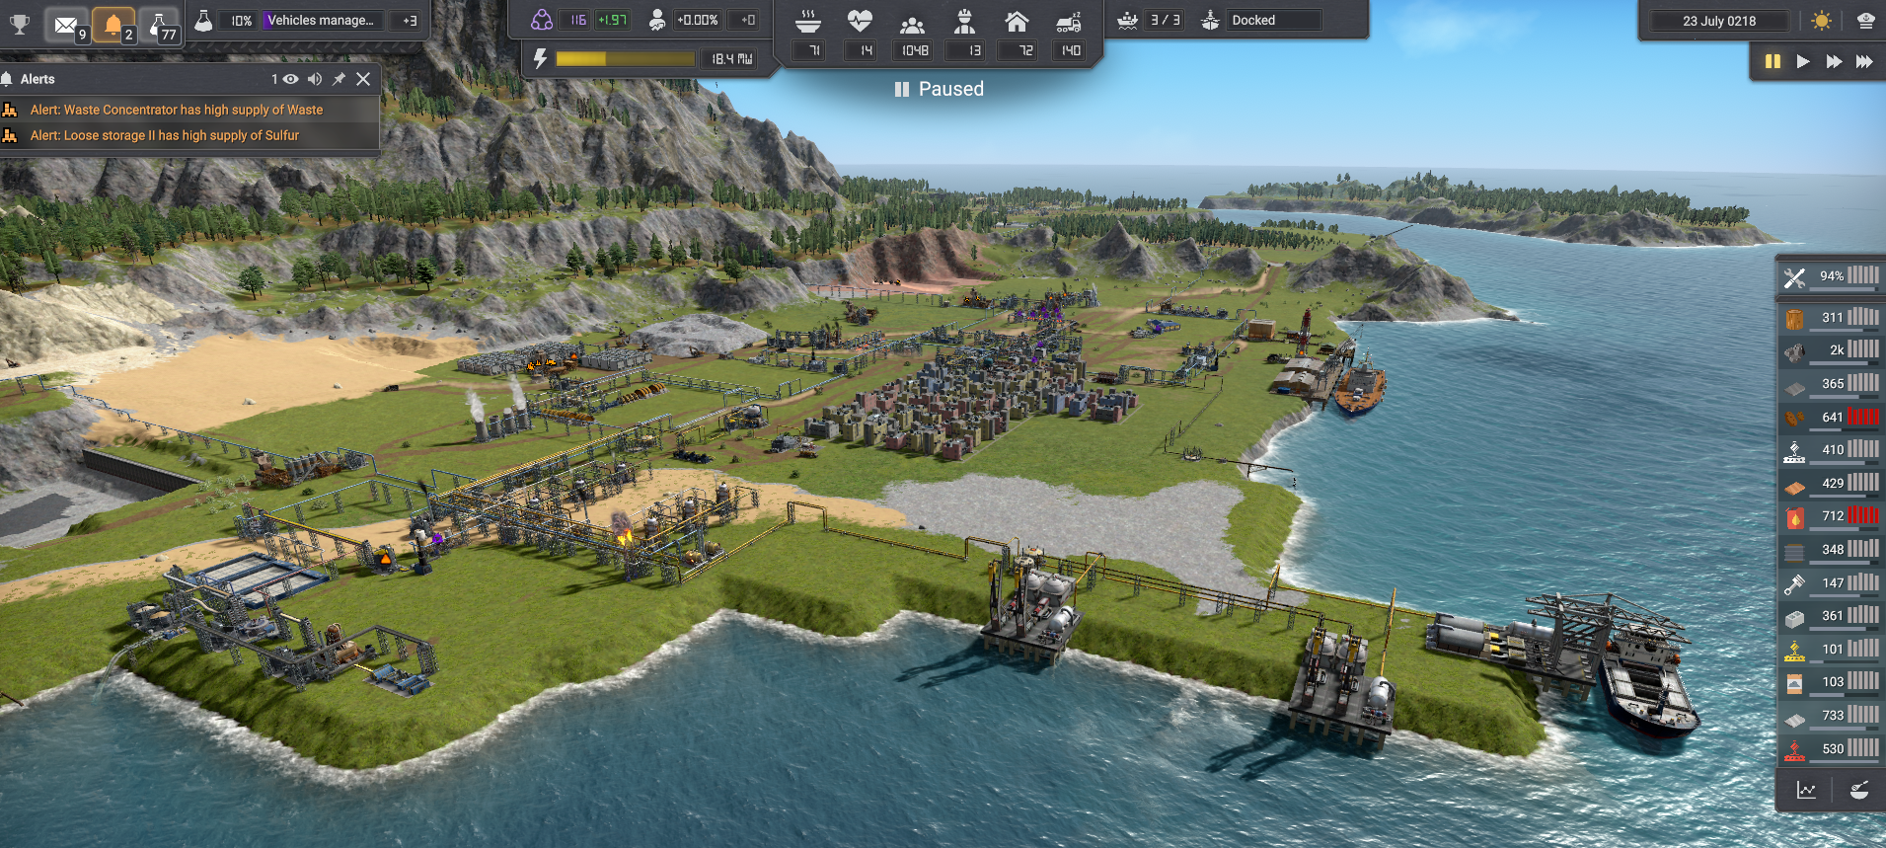Pin the Alerts panel
This screenshot has height=848, width=1886.
[339, 79]
